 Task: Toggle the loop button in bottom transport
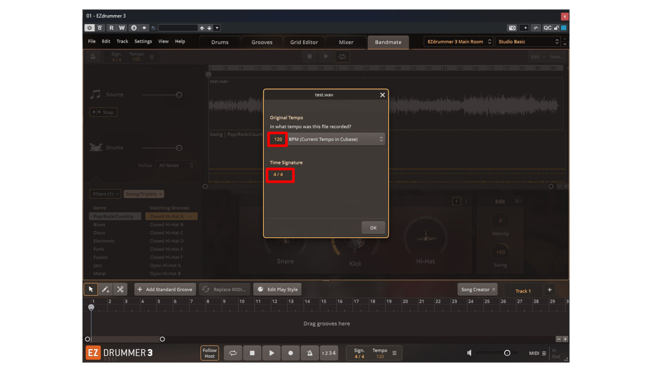point(233,353)
